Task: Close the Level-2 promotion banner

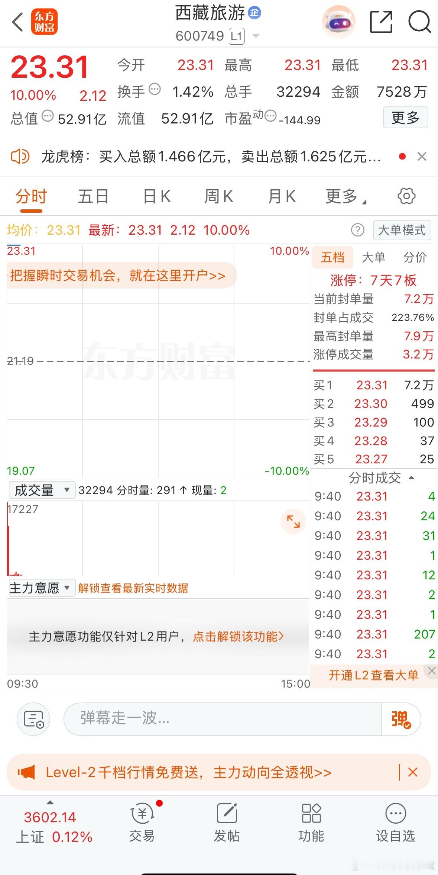Action: pos(413,772)
